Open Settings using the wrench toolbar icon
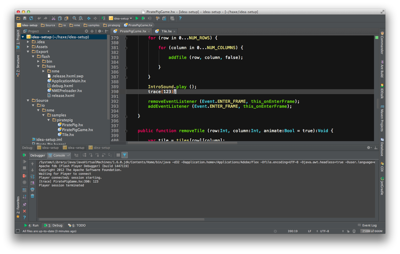The height and width of the screenshot is (254, 400). tap(158, 18)
